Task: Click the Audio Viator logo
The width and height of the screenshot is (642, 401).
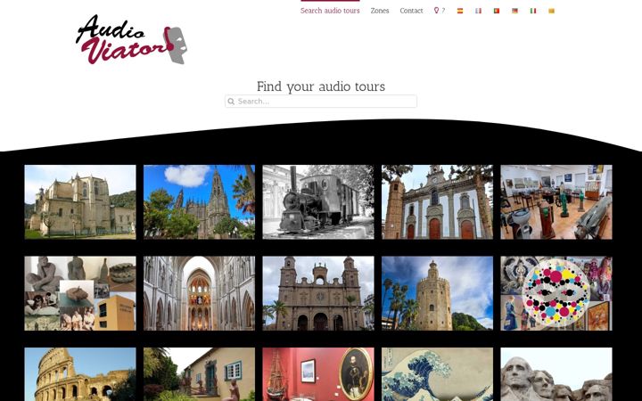Action: (131, 40)
